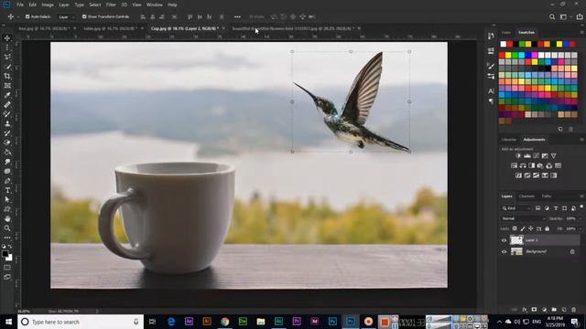Toggle the layer filter on/off switch
This screenshot has width=586, height=329.
tap(581, 207)
